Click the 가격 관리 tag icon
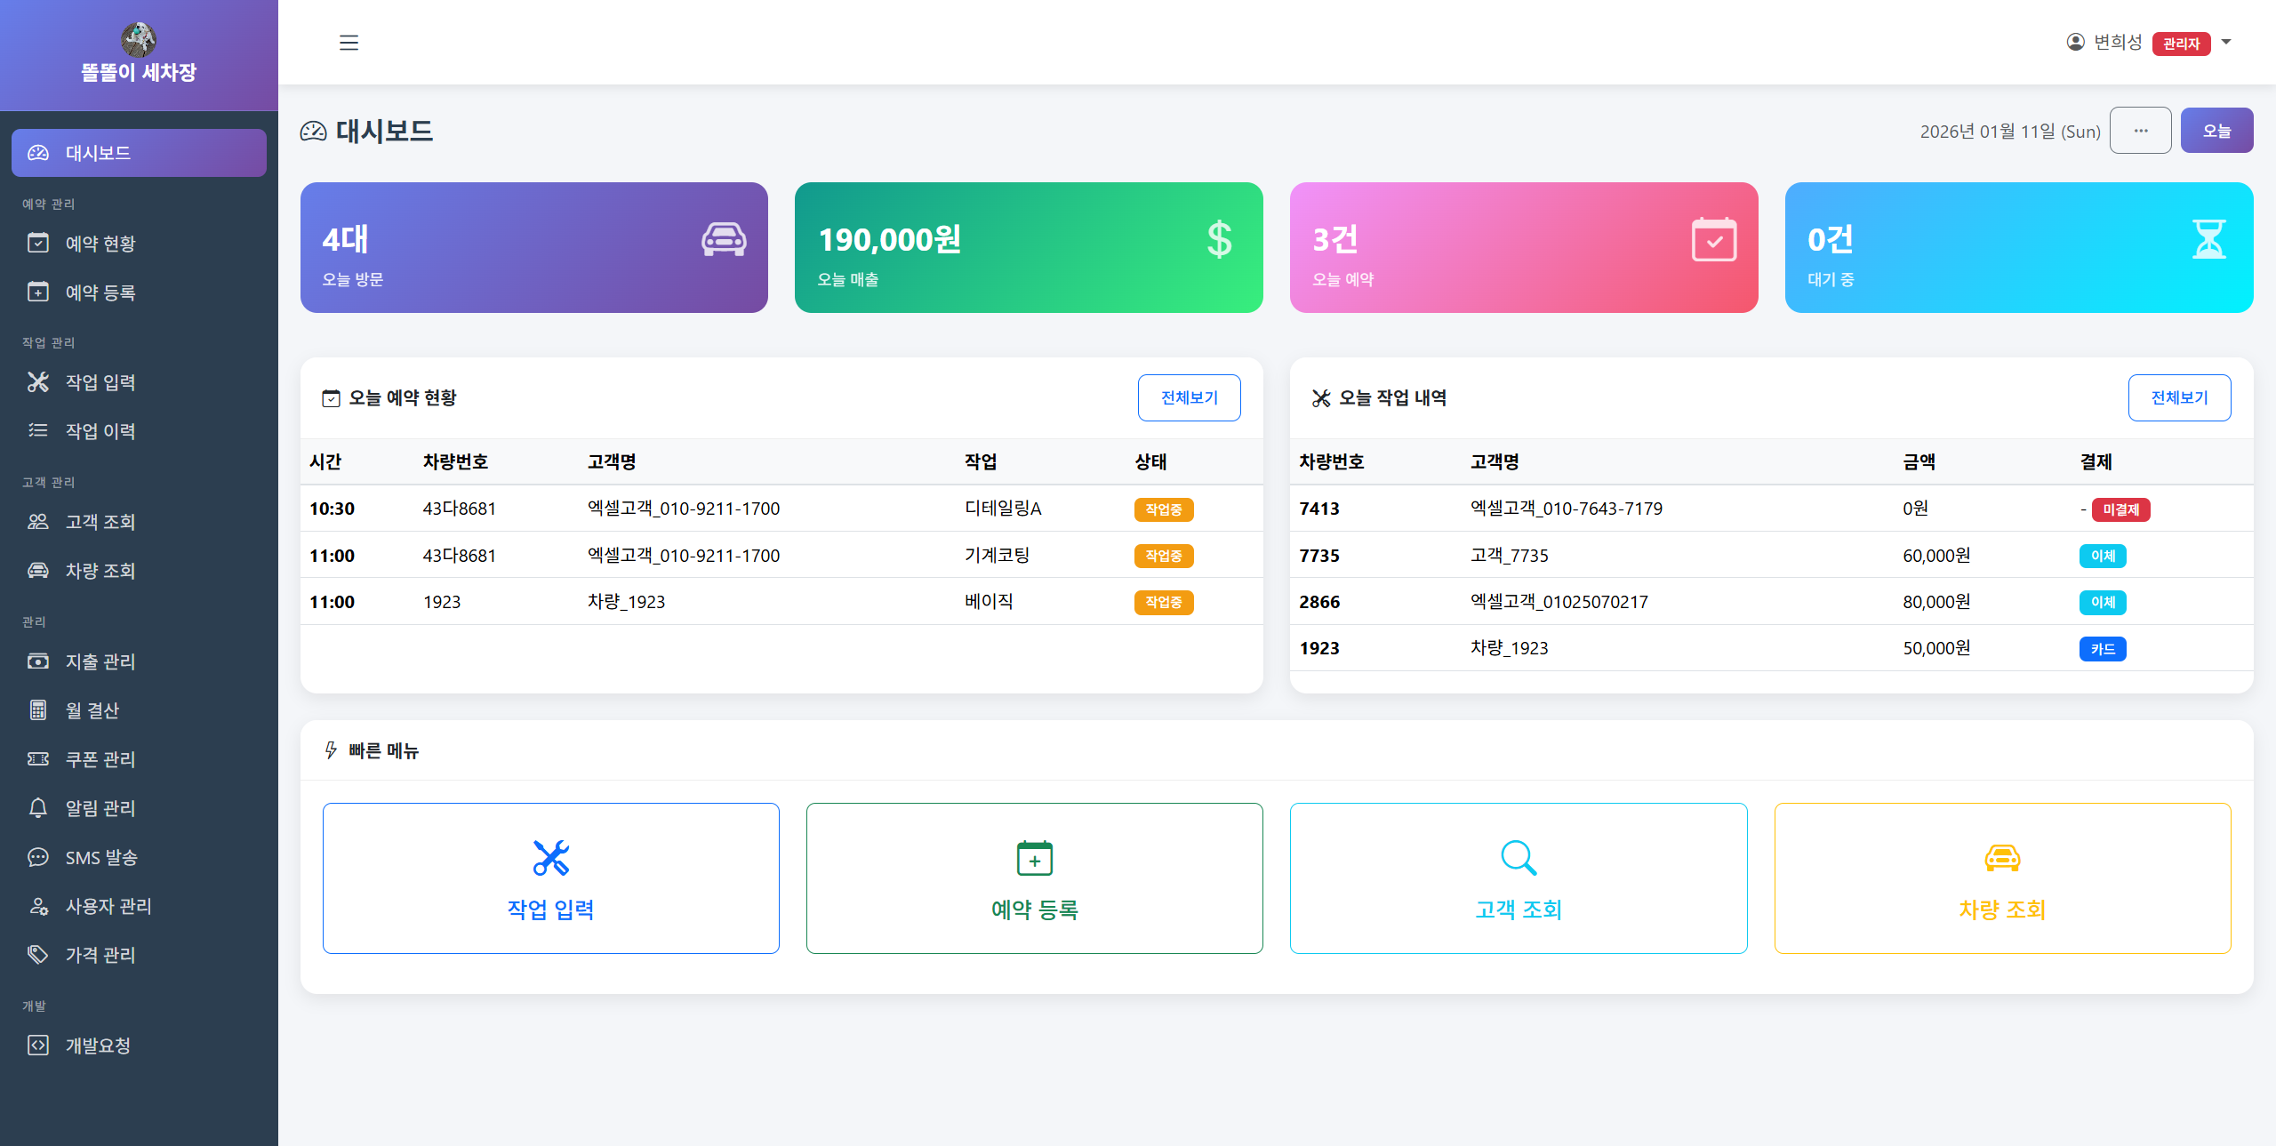 (38, 955)
